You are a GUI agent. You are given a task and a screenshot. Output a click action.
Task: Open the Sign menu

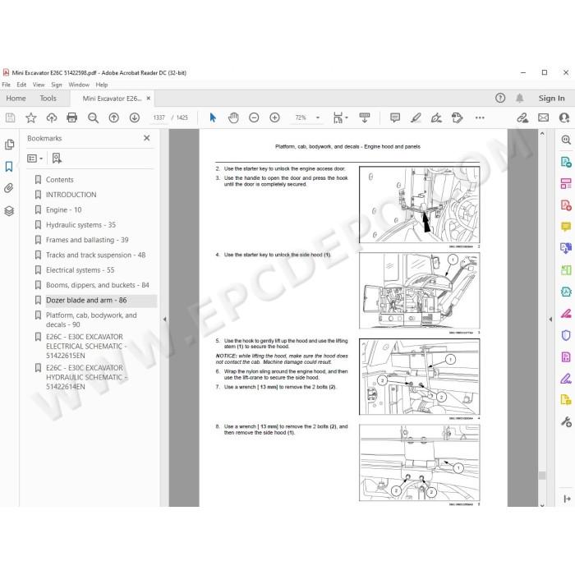pos(57,85)
